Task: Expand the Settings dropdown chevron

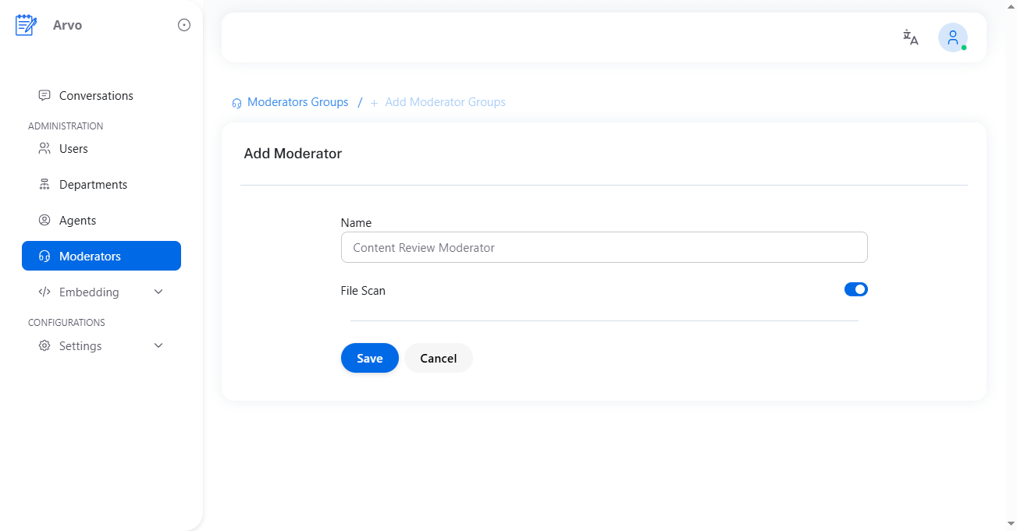Action: tap(158, 345)
